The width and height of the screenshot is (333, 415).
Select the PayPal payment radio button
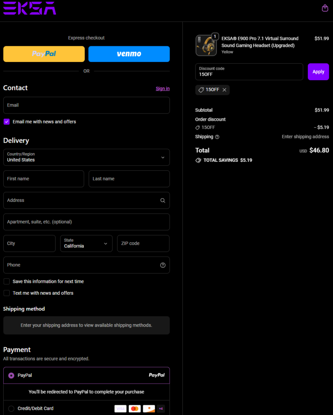[x=11, y=375]
